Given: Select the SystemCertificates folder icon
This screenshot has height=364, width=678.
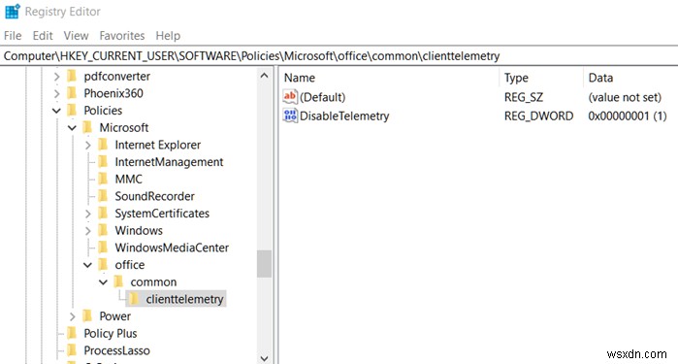Looking at the screenshot, I should [x=103, y=213].
